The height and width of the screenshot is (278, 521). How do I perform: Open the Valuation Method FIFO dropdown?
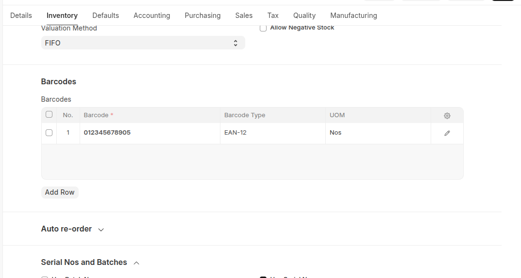coord(143,43)
